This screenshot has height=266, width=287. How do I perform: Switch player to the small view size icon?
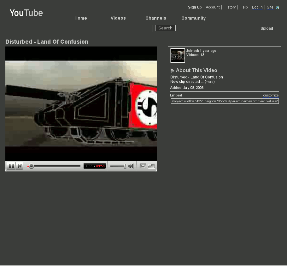point(143,166)
